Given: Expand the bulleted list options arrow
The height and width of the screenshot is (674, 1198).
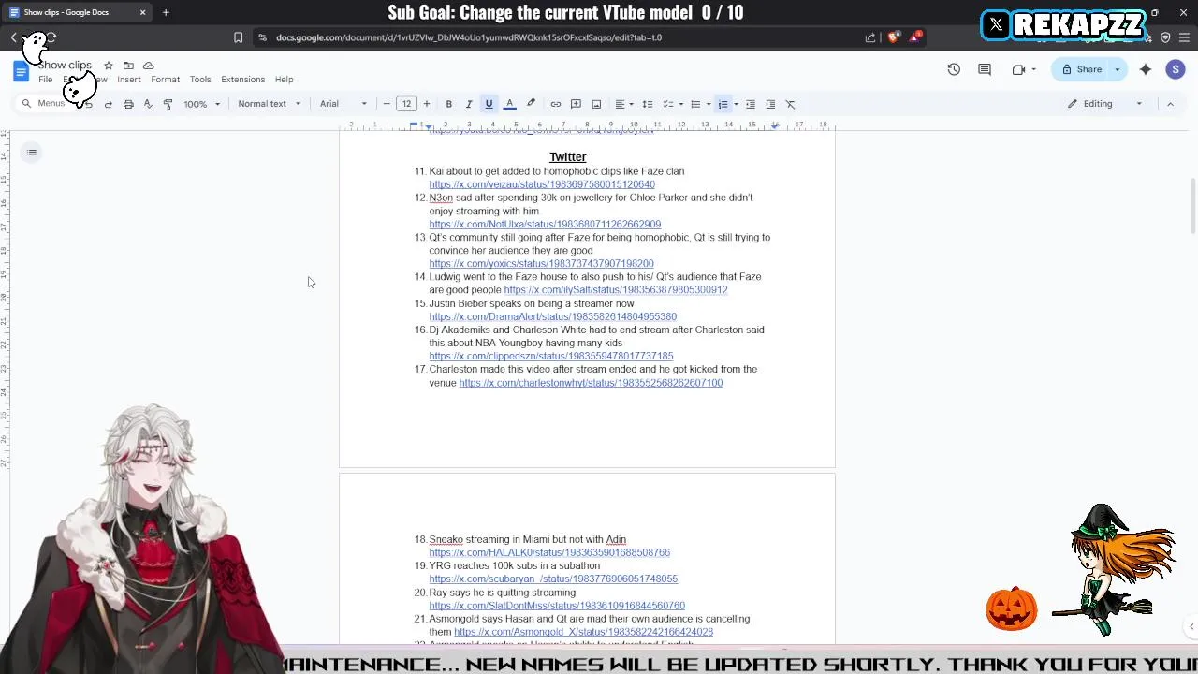Looking at the screenshot, I should coord(708,104).
